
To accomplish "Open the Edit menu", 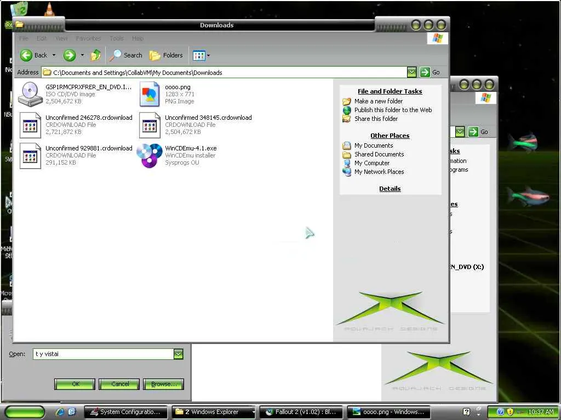I will pos(42,38).
